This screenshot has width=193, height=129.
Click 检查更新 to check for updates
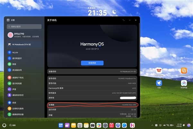92,63
